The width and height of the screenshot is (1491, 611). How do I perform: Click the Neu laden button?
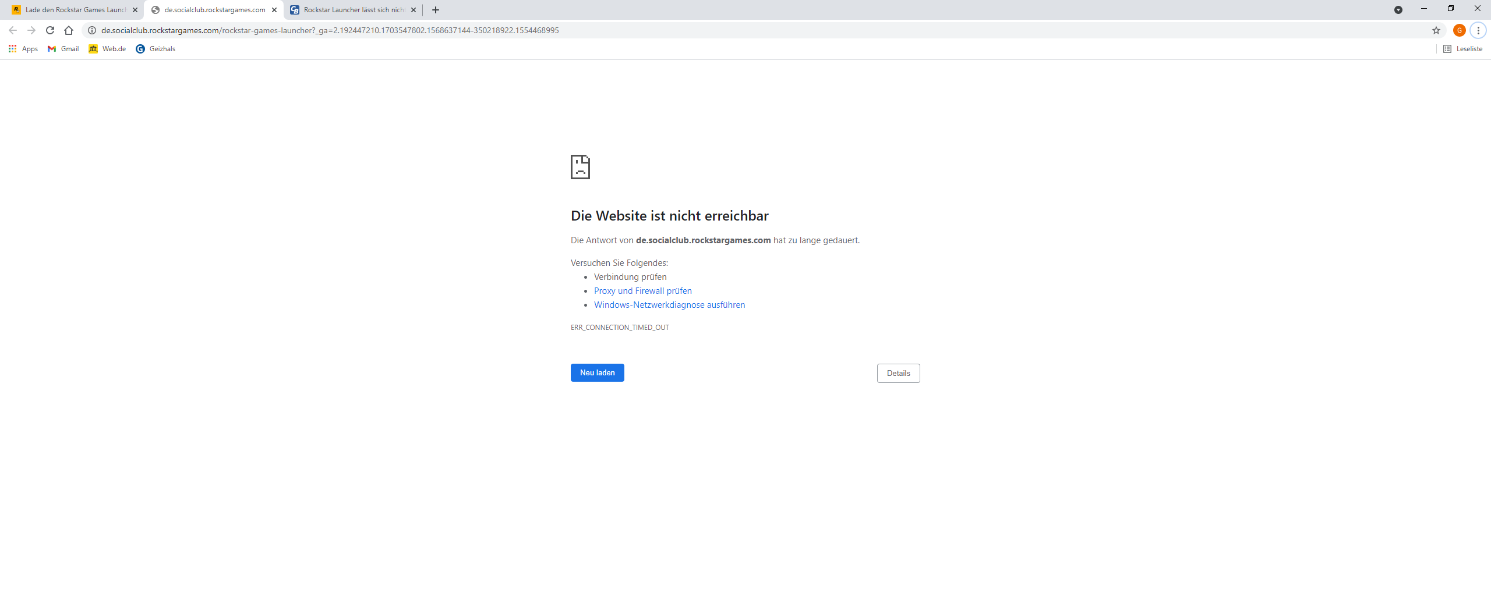(598, 373)
